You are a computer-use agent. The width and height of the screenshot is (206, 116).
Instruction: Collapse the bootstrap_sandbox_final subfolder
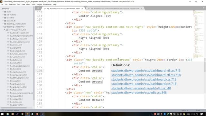[5, 30]
